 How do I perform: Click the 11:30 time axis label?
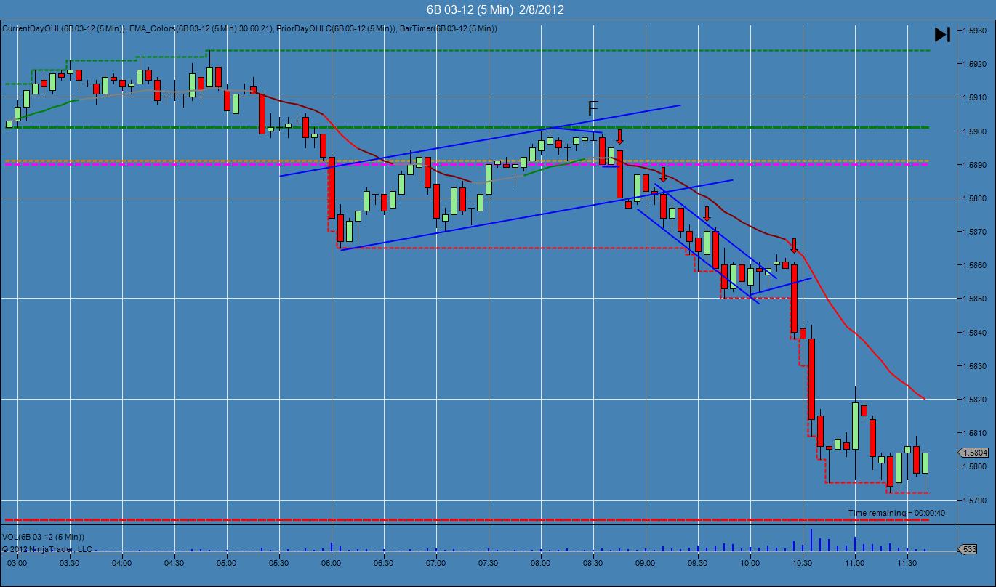coord(907,563)
